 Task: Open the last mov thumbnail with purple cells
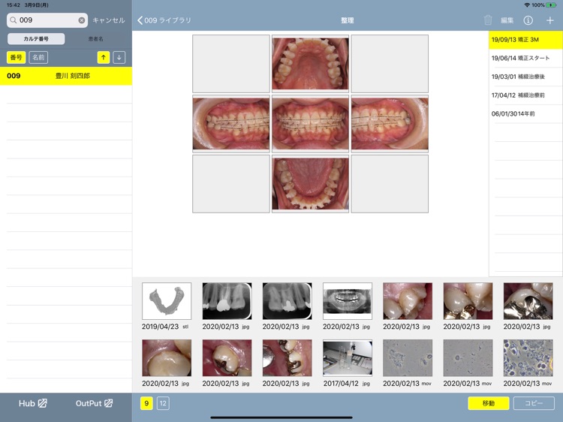click(528, 358)
